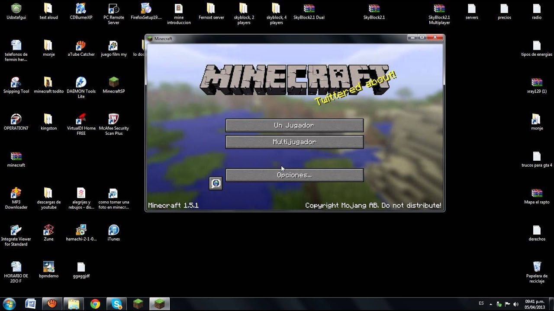Select the bpmdemo icon

tap(48, 270)
